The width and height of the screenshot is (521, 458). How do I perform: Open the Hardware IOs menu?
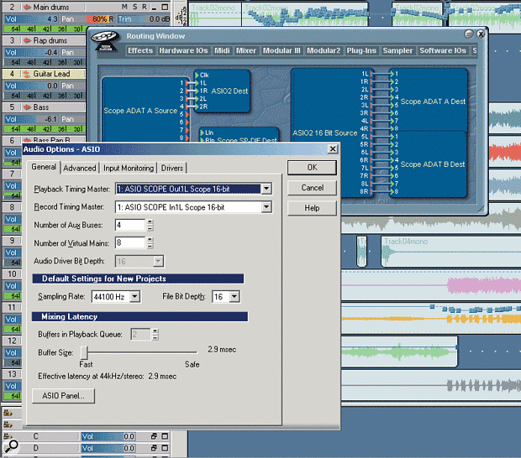183,50
